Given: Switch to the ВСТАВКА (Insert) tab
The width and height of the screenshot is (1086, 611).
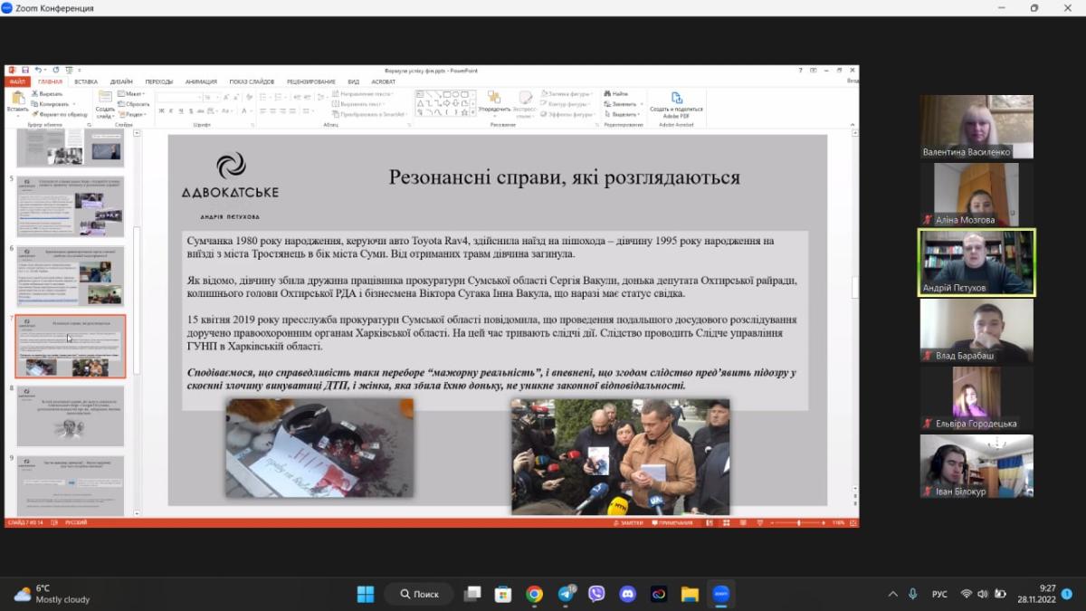Looking at the screenshot, I should click(x=85, y=81).
